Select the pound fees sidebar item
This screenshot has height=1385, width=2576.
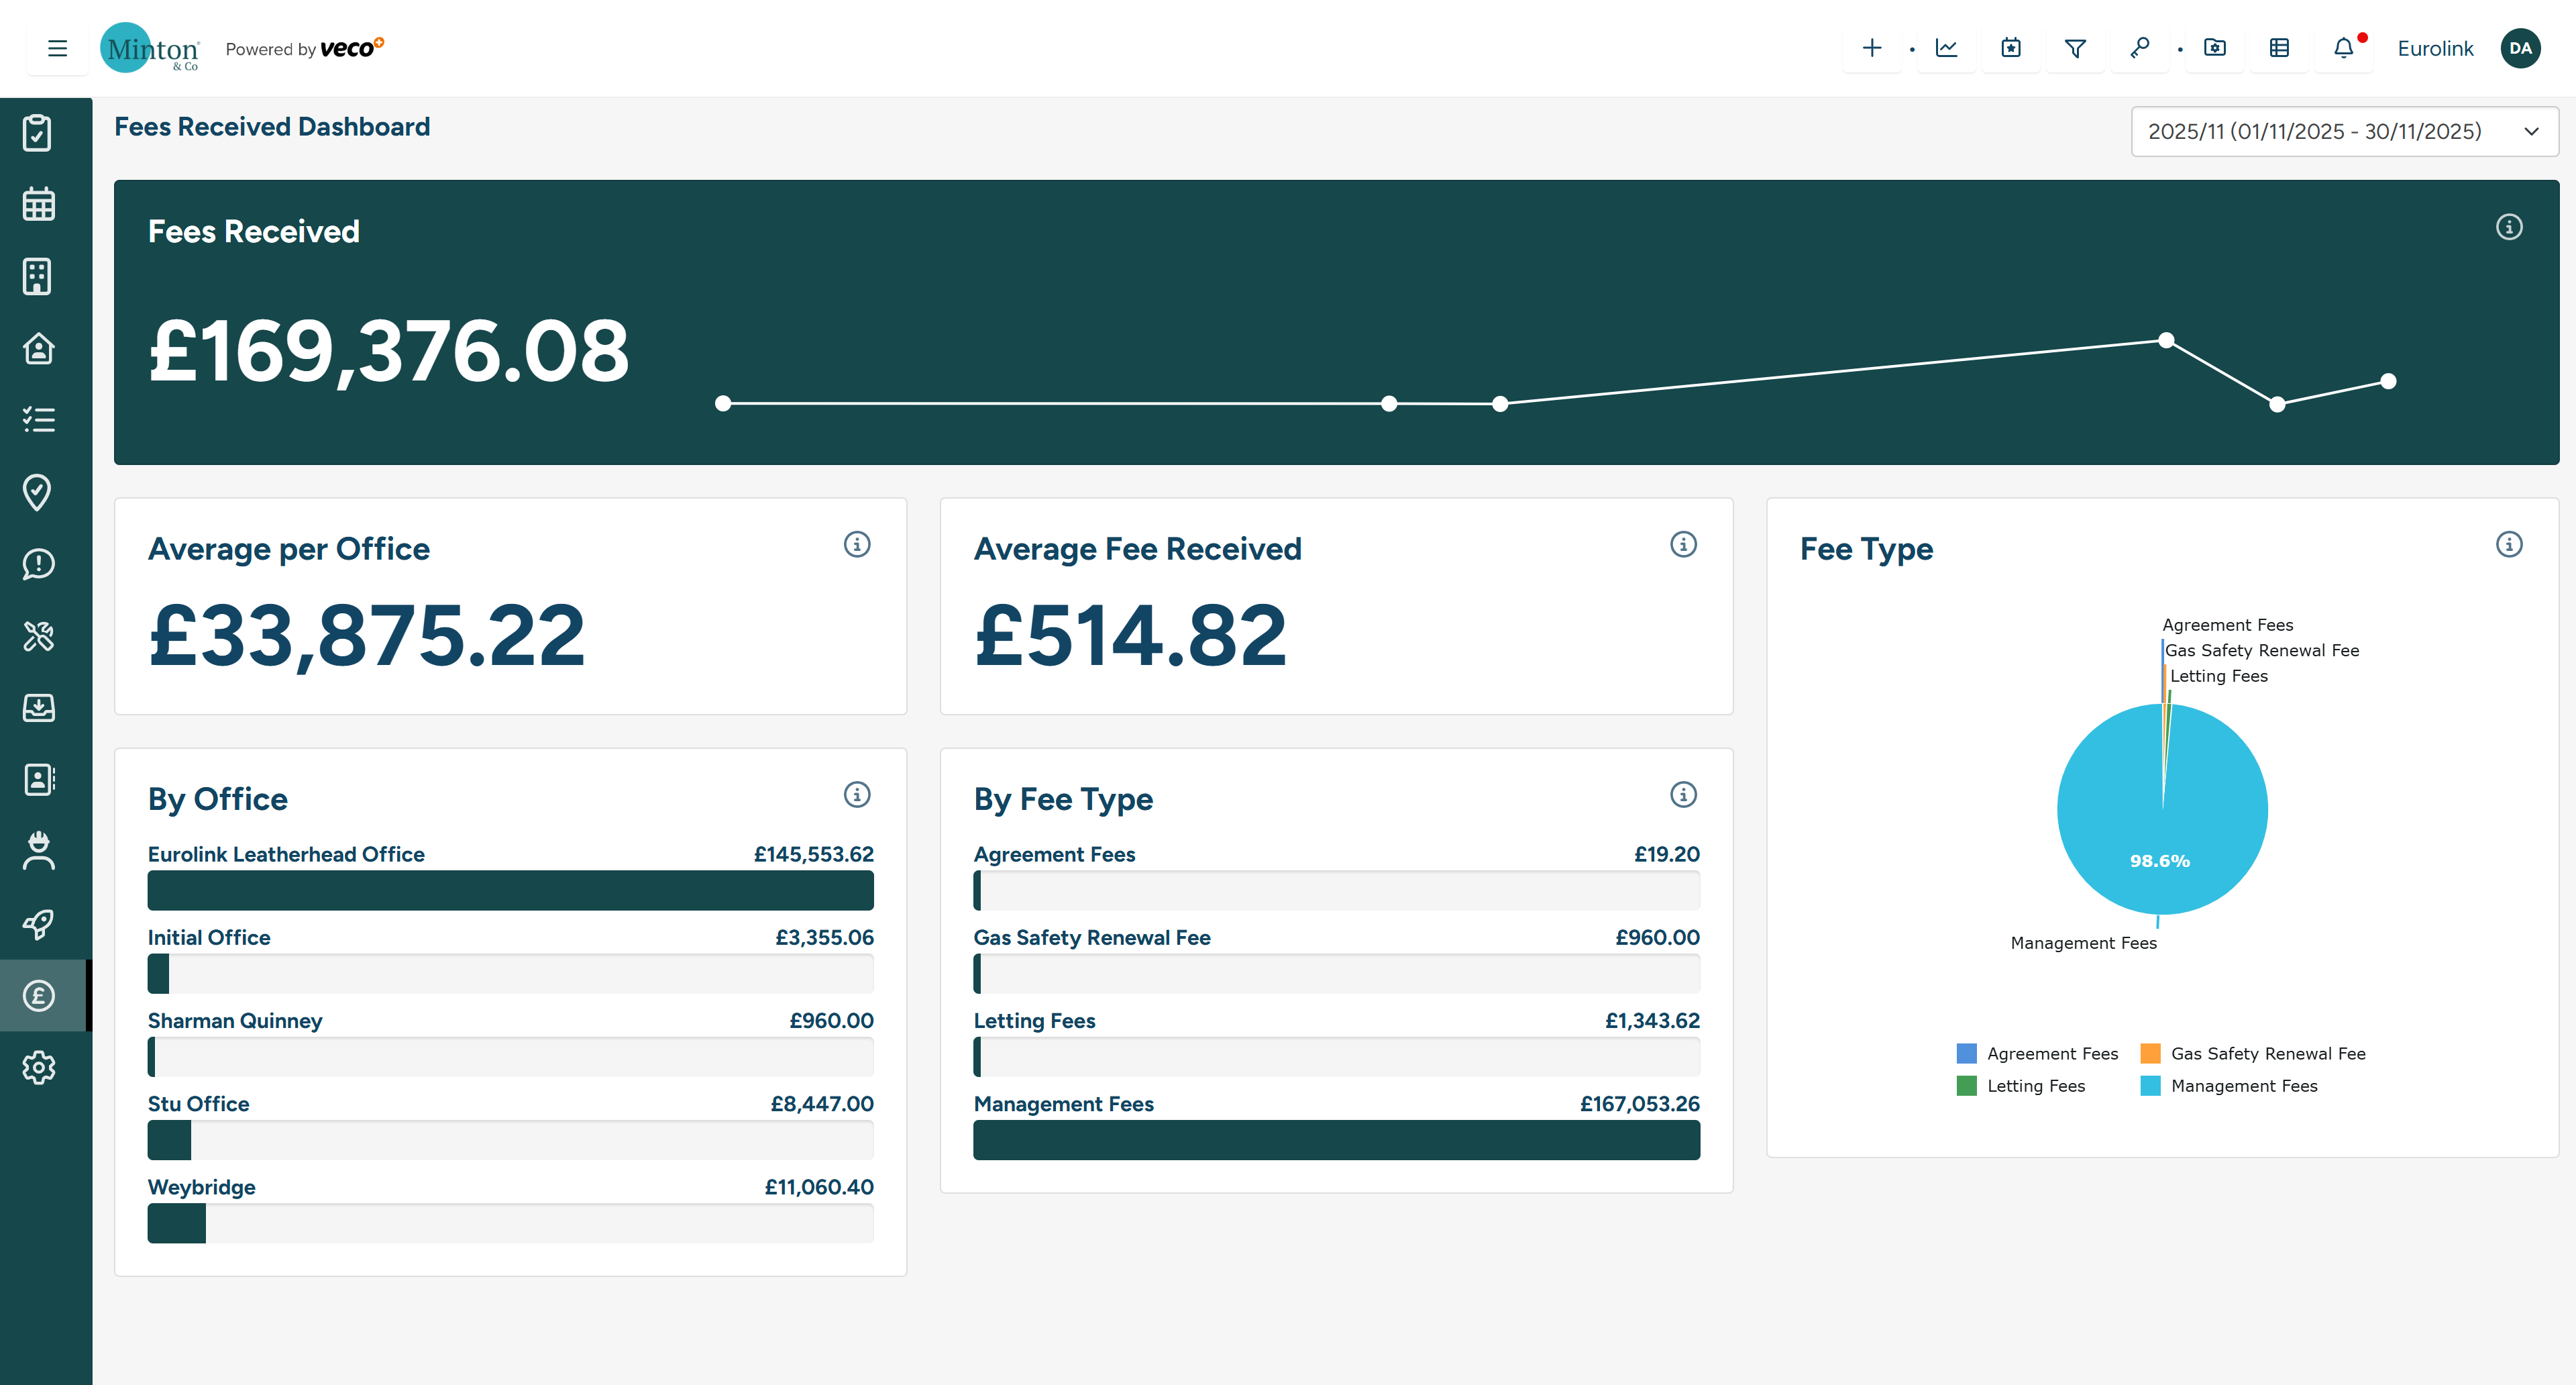38,996
